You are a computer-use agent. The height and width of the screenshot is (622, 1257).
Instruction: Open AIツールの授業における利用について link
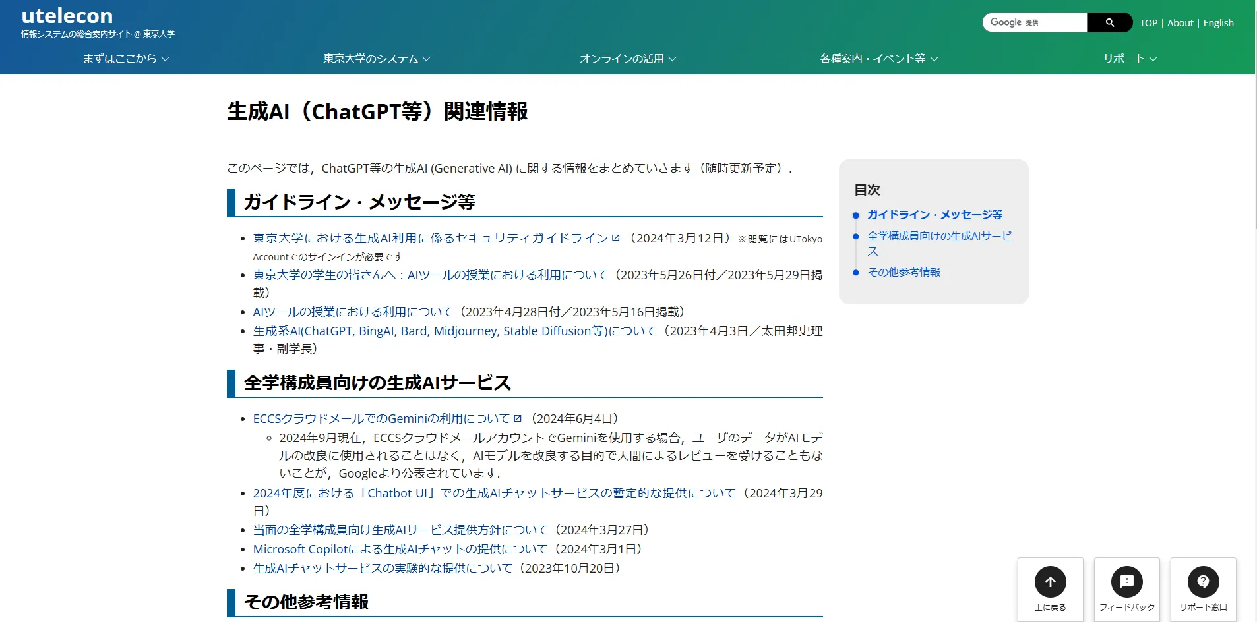(x=353, y=312)
